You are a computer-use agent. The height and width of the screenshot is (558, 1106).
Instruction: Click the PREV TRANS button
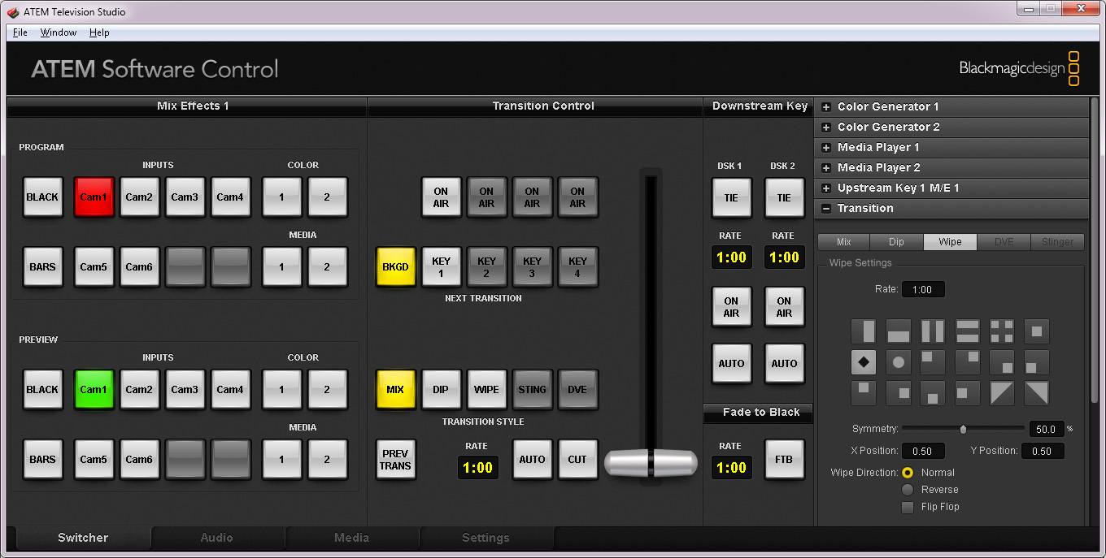395,460
